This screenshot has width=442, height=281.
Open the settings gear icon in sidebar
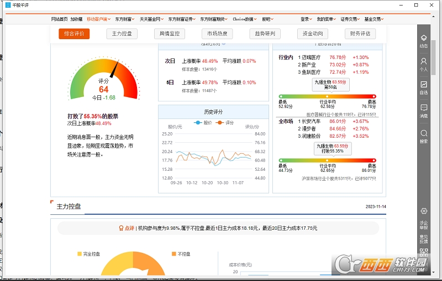coord(424,211)
